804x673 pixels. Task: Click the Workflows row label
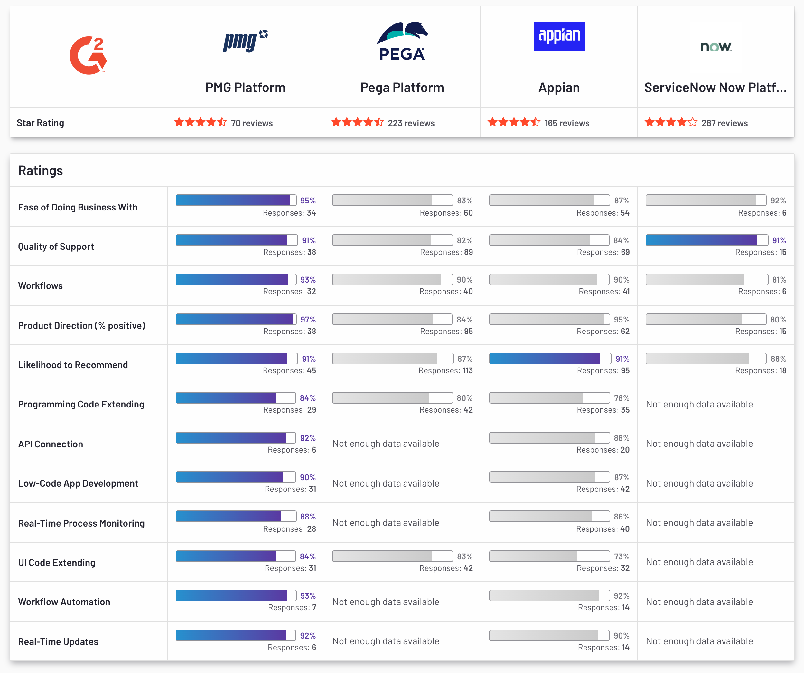click(40, 286)
